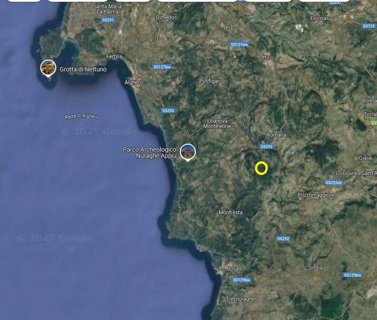This screenshot has height=320, width=377.
Task: Click the SS292dir road shield
Action: 334,182
